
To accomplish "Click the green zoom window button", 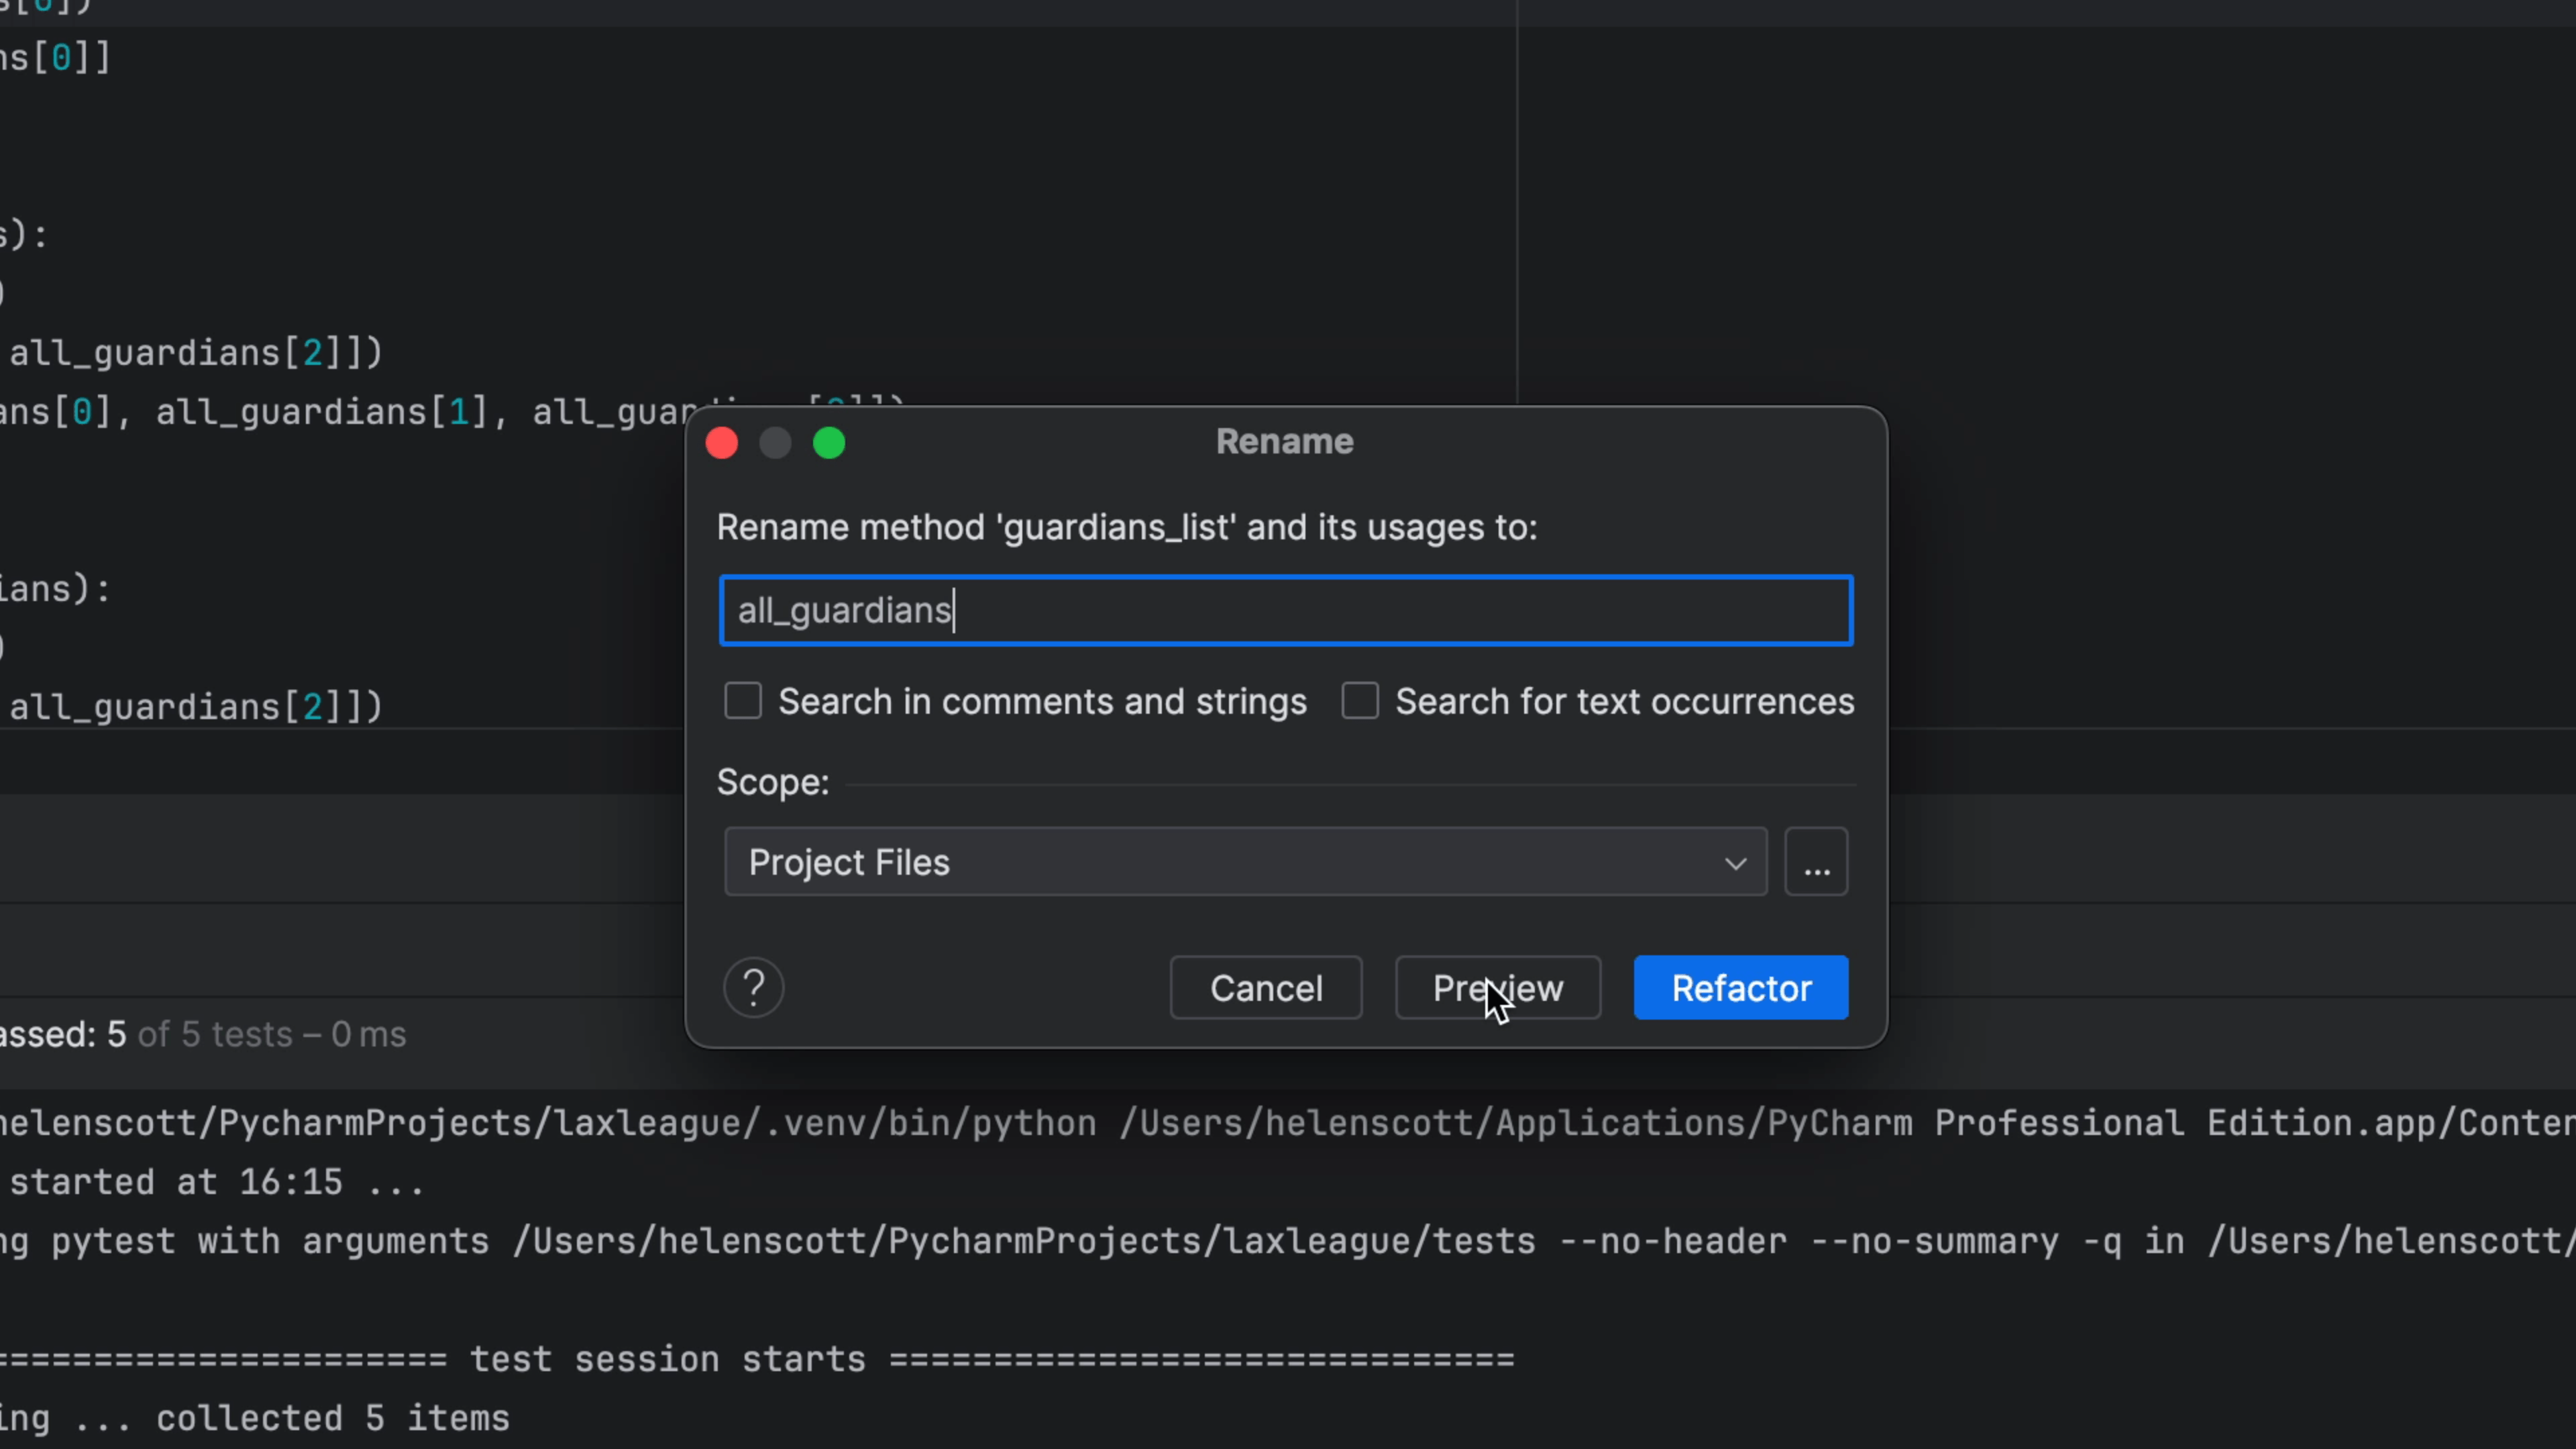I will 829,443.
